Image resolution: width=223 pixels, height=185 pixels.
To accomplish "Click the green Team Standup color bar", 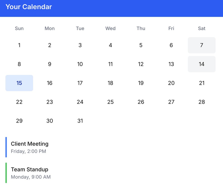I will tap(6, 173).
